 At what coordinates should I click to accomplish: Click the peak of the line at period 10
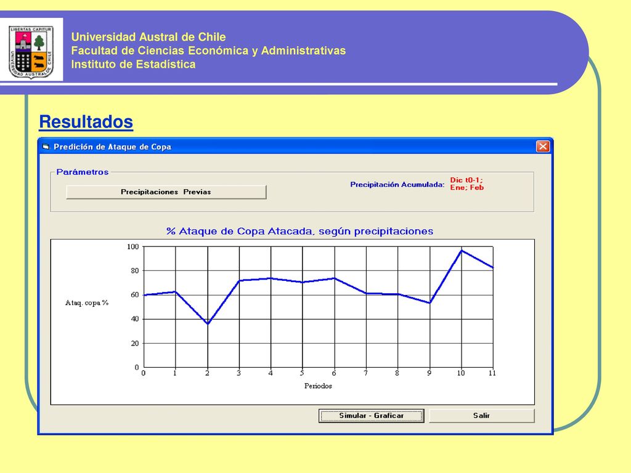tap(462, 251)
